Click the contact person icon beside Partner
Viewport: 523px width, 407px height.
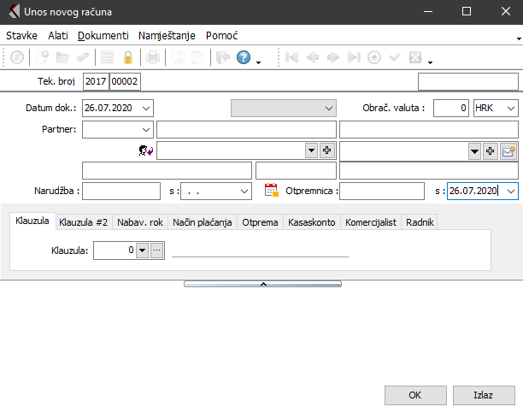[x=144, y=150]
